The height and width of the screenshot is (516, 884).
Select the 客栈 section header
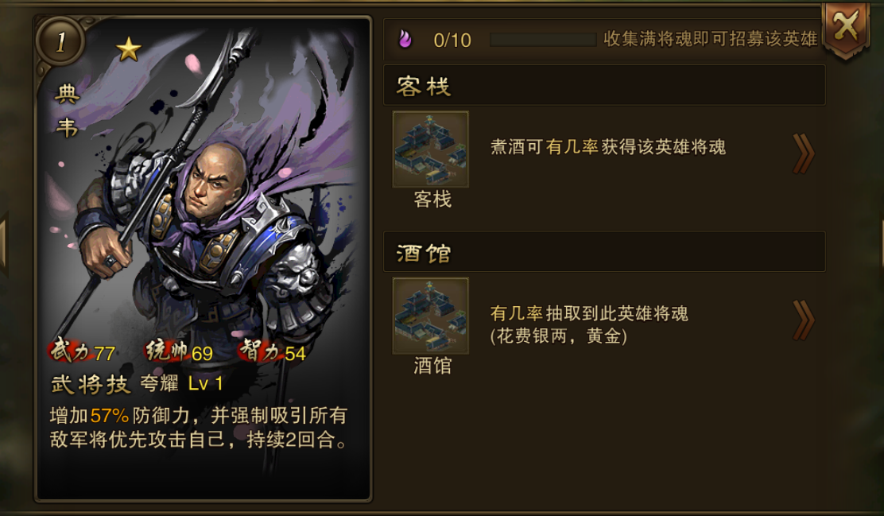click(604, 86)
